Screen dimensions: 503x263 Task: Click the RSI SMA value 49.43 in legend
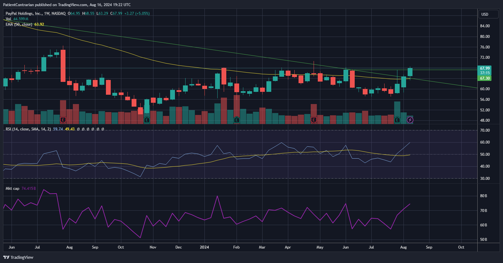[x=70, y=129]
